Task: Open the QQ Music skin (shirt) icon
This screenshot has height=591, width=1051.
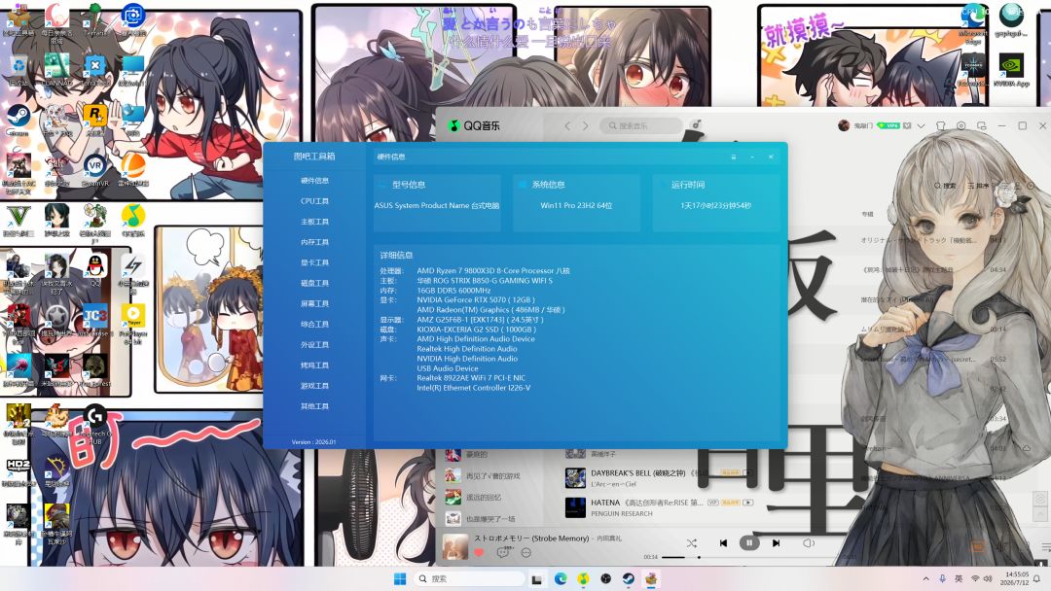Action: [941, 125]
